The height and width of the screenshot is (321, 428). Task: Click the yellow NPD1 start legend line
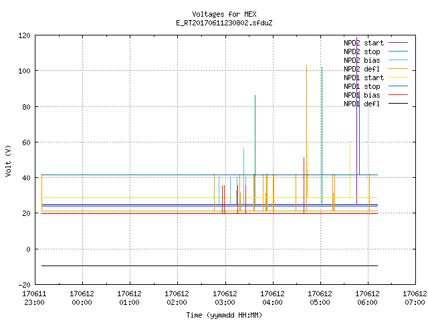pos(398,78)
